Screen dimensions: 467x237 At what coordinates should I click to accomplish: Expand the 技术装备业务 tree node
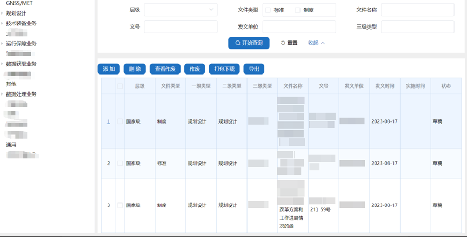[x=2, y=23]
